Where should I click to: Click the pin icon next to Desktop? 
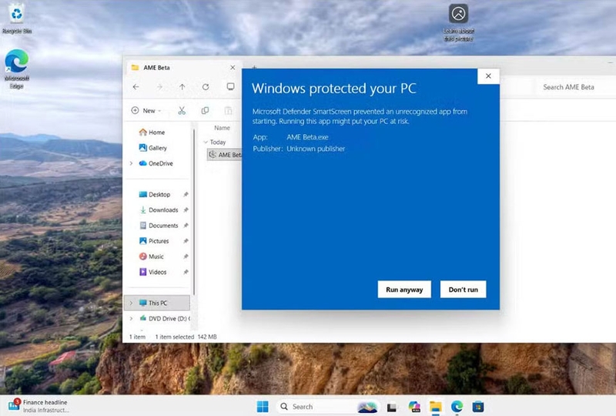point(186,194)
